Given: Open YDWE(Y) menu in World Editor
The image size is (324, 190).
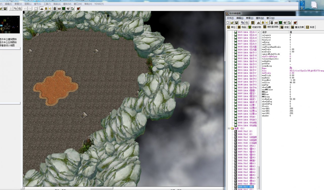Looking at the screenshot, I should (99, 4).
